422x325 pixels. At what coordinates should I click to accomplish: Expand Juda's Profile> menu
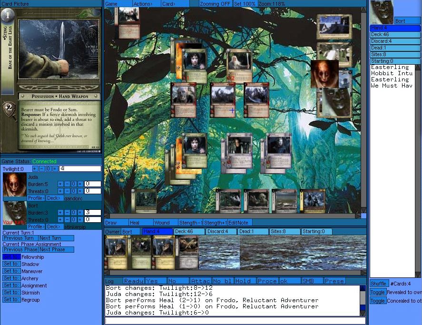[36, 198]
